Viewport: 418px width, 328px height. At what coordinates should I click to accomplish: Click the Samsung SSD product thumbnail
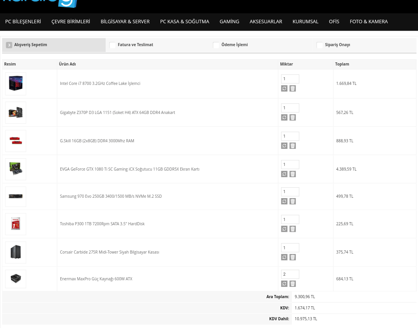pos(16,197)
